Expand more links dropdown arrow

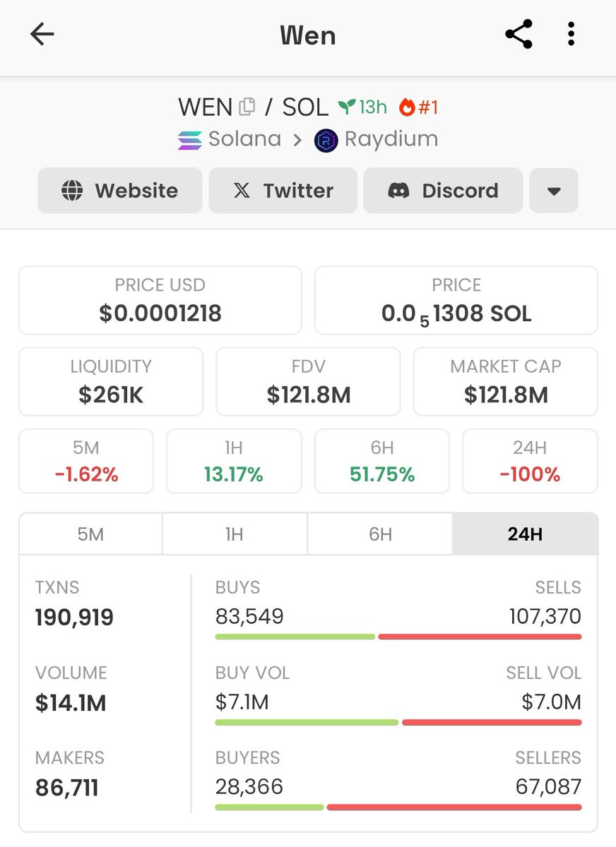(x=554, y=191)
